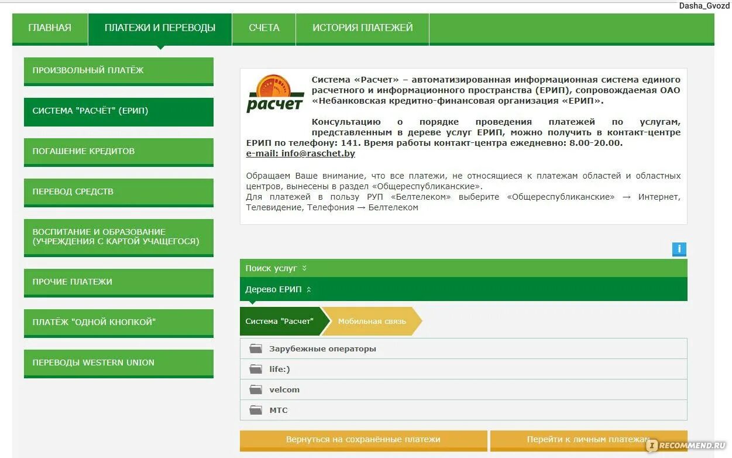
Task: Open the Счета tab
Action: tap(264, 28)
